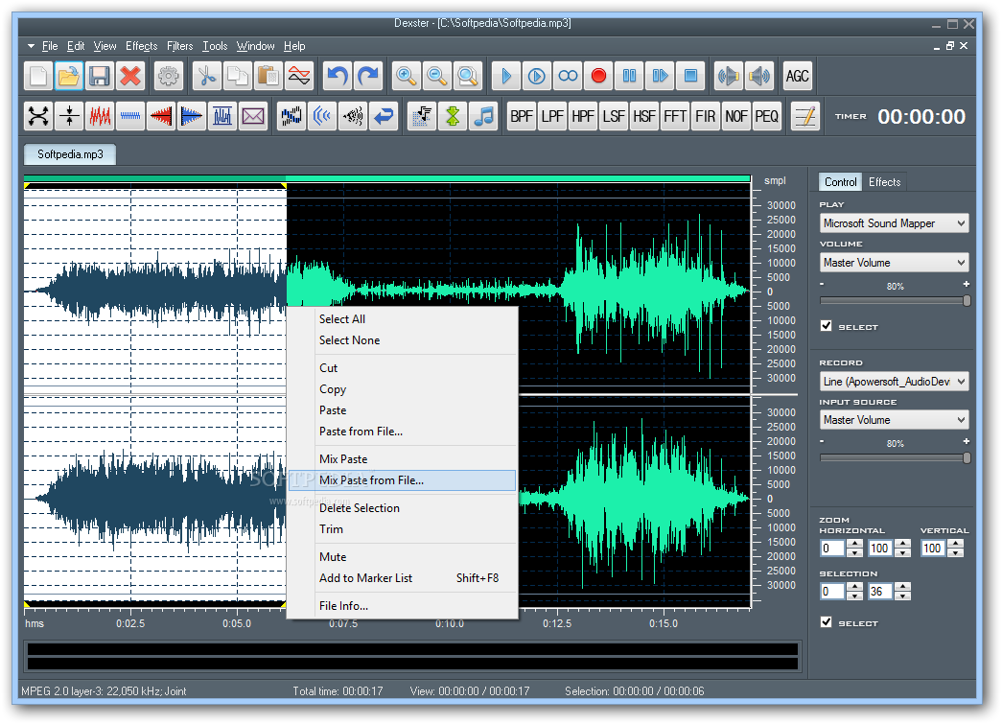Click the Zoom Out magnifier icon

(x=437, y=76)
